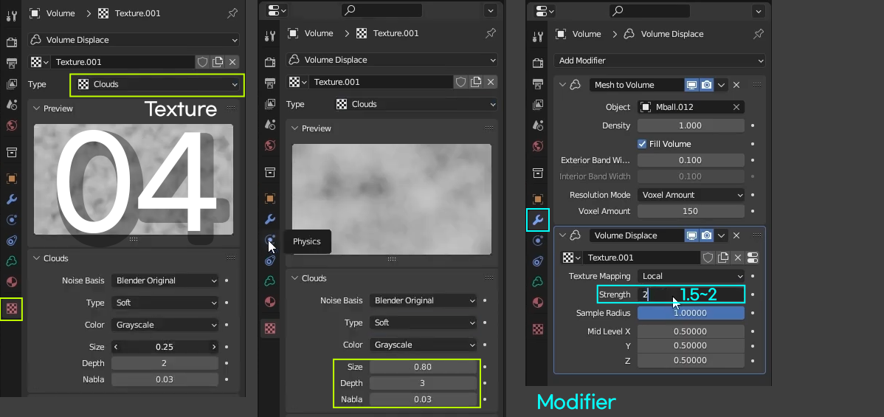884x417 pixels.
Task: Remove Mesh to Volume modifier
Action: pos(736,85)
